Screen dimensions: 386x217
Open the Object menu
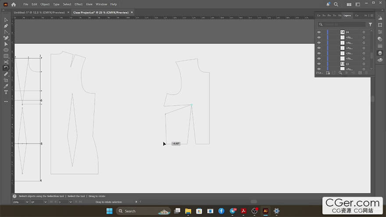click(45, 4)
